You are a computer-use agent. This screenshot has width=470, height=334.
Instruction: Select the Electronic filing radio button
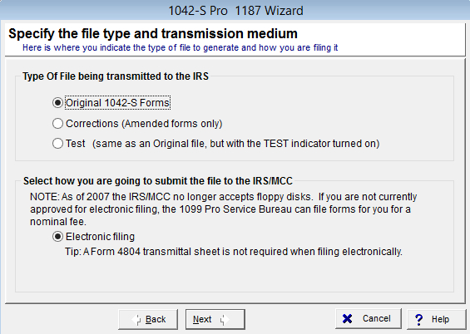pos(57,237)
